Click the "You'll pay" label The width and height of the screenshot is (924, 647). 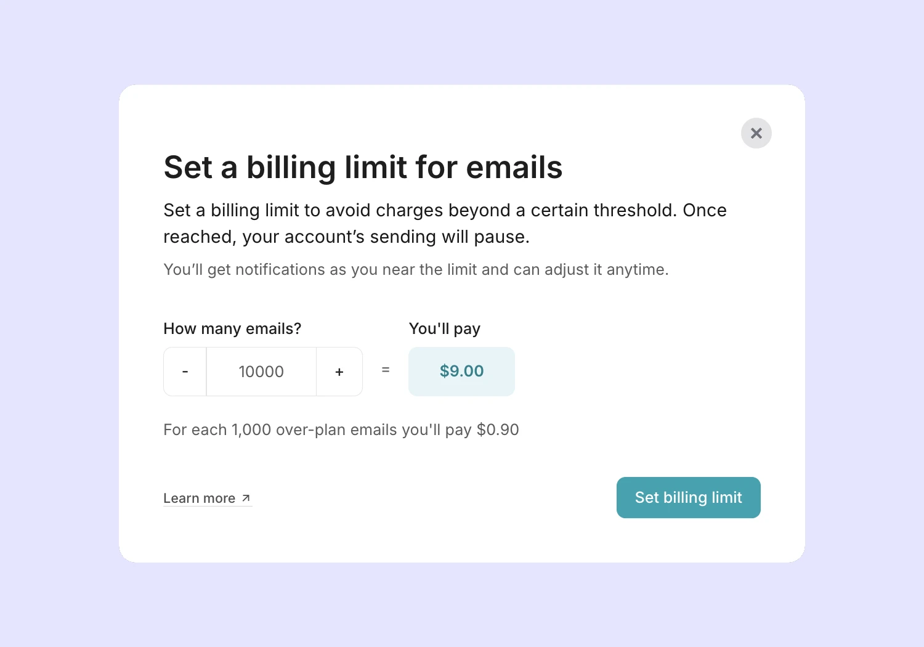point(444,328)
